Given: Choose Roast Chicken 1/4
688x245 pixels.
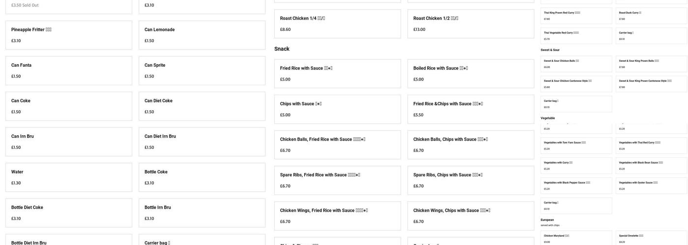Looking at the screenshot, I should (337, 24).
